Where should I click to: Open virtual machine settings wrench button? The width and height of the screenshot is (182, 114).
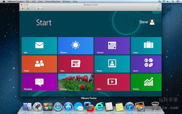point(38,8)
